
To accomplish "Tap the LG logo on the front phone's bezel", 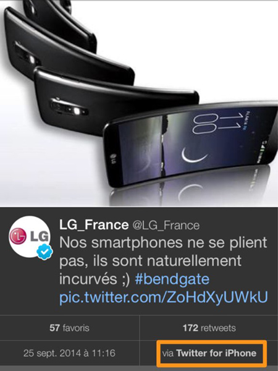I will [x=113, y=159].
